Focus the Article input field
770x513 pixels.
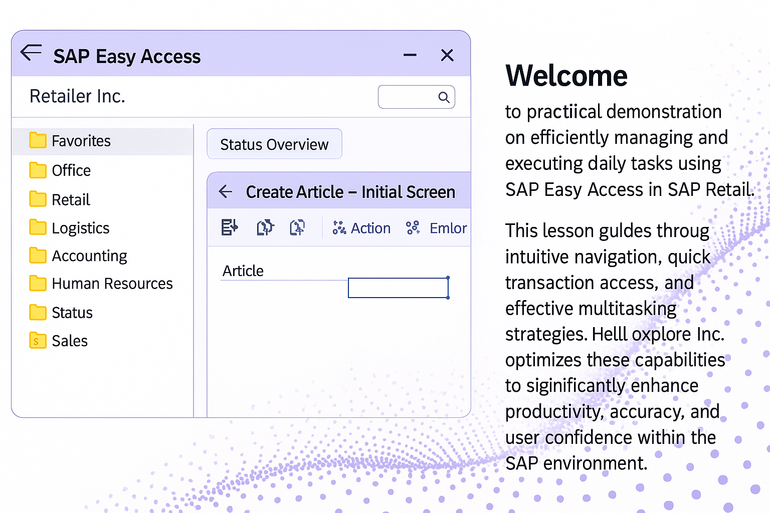[398, 288]
